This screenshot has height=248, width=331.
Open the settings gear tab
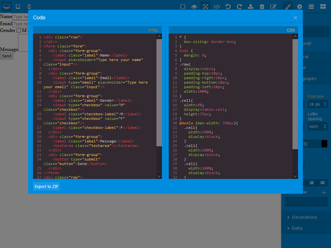coord(300,7)
